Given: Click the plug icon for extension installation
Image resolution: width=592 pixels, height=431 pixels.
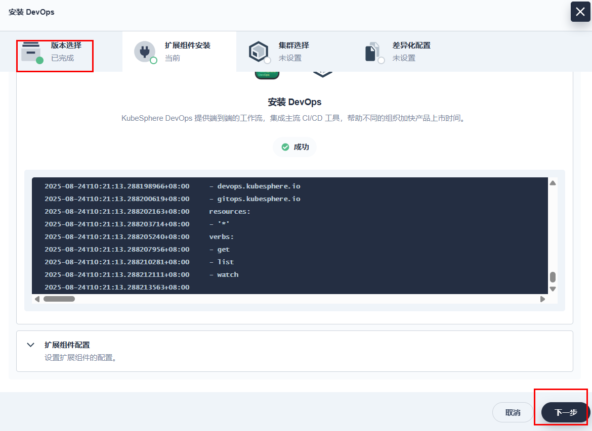Looking at the screenshot, I should coord(145,52).
